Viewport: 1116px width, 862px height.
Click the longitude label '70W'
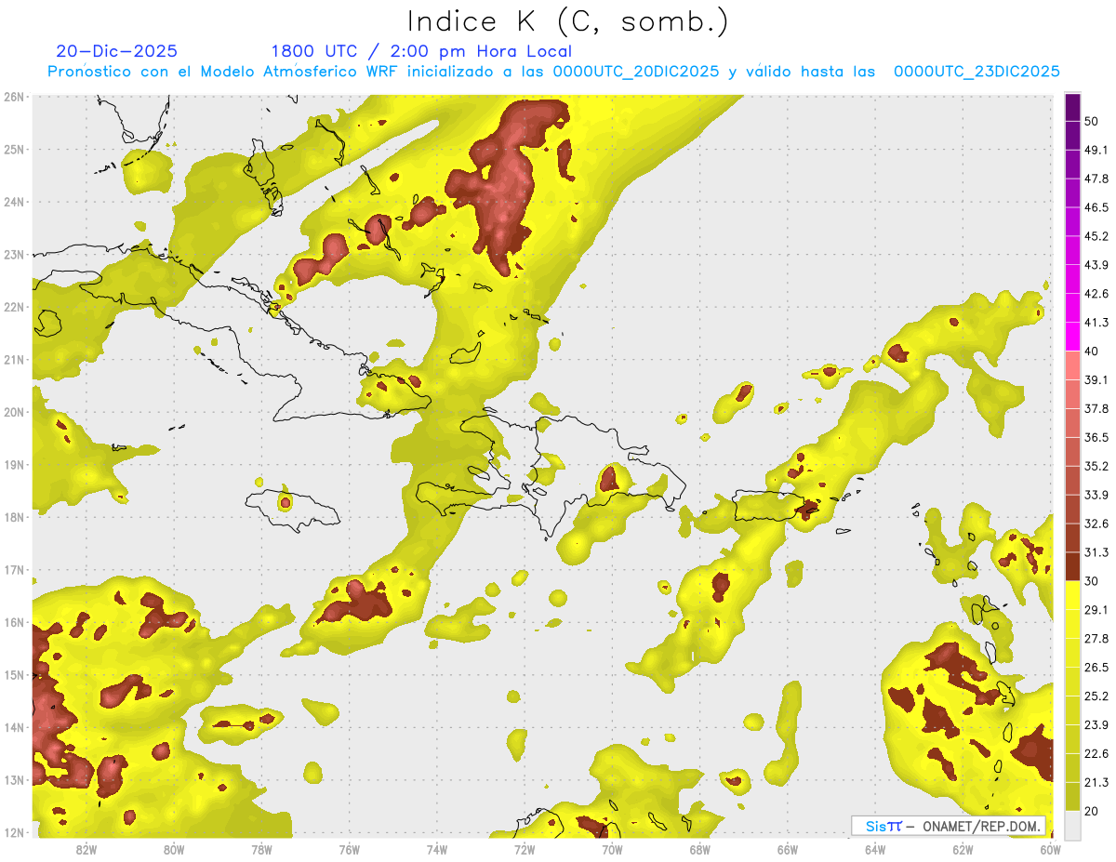pyautogui.click(x=612, y=850)
